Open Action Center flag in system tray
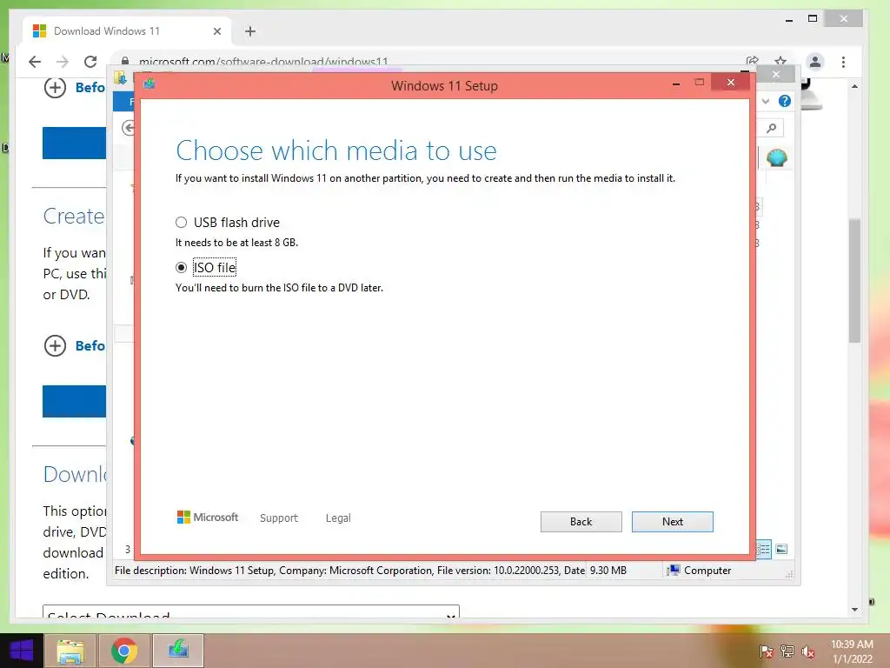 766,651
